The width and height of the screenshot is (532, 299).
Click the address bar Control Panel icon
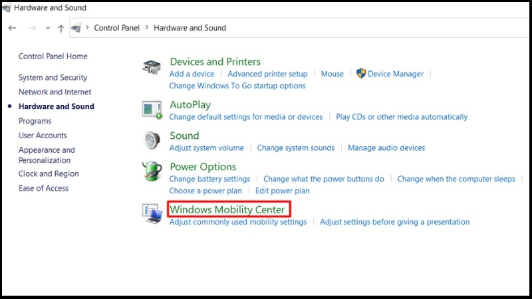[76, 28]
